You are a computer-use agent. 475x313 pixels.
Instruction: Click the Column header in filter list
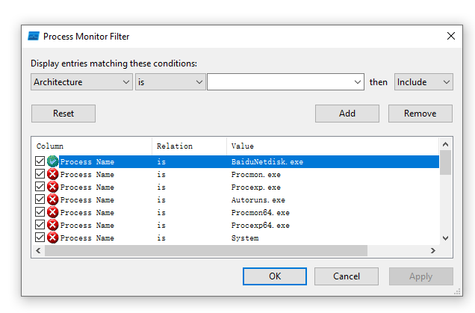coord(92,146)
